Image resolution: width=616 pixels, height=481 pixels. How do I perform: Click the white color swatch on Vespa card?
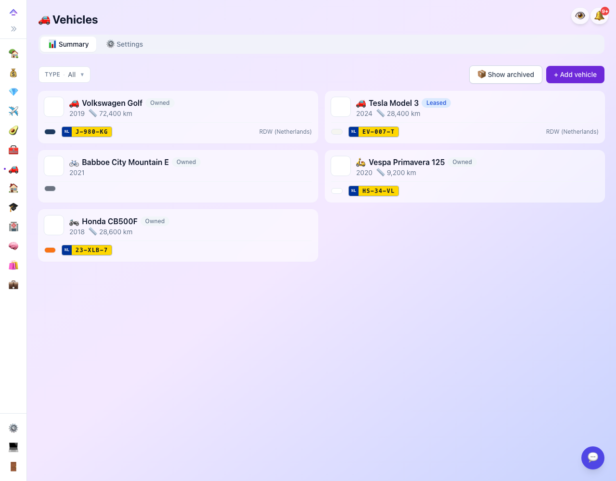click(337, 191)
